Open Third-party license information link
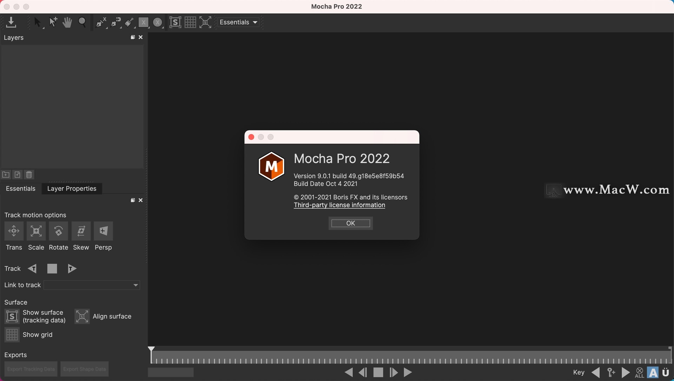The width and height of the screenshot is (674, 381). (339, 205)
